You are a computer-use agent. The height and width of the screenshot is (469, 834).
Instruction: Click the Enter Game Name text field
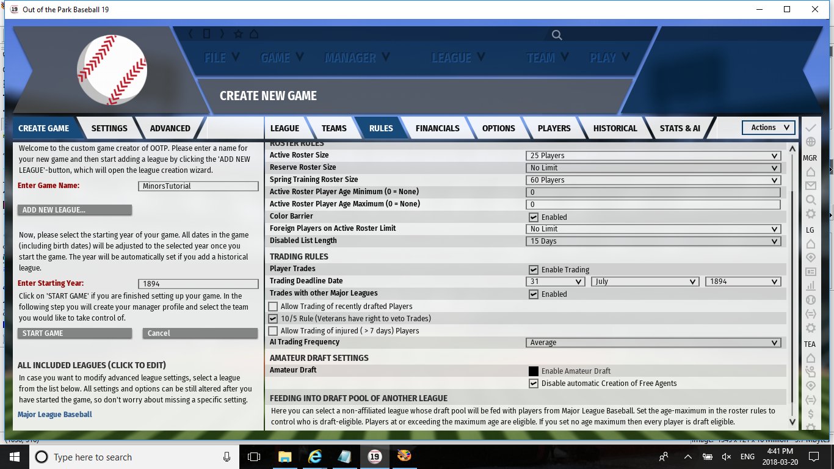(x=198, y=186)
